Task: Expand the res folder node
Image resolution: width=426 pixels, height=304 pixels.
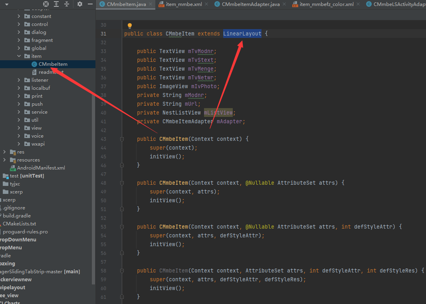Action: [5, 152]
